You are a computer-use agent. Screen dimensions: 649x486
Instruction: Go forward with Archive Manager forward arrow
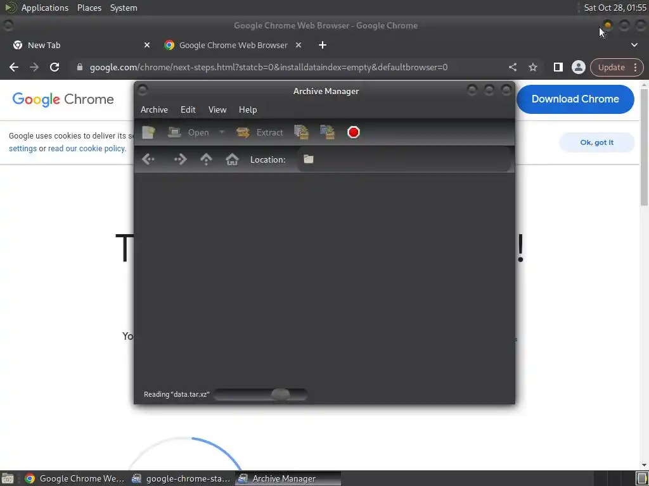(x=180, y=159)
